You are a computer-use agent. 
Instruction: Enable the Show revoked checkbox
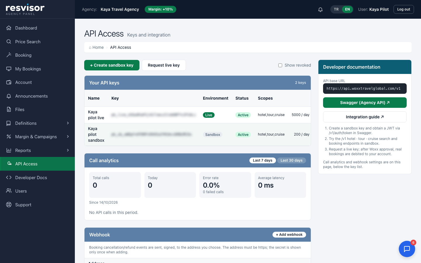280,65
